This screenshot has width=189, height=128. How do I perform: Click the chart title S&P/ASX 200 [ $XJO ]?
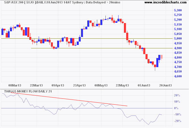[20, 2]
